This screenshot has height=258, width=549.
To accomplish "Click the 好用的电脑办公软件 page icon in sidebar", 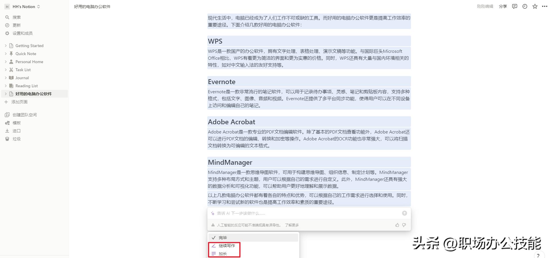I will [11, 94].
